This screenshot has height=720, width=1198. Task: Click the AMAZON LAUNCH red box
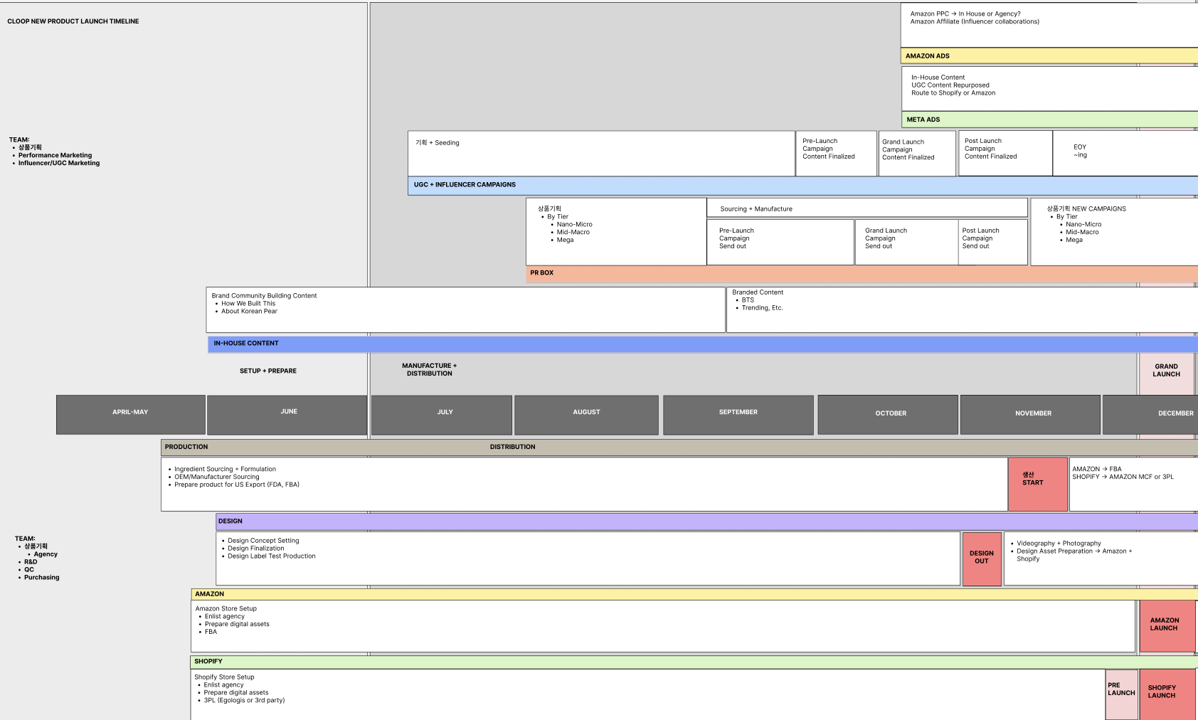1167,625
